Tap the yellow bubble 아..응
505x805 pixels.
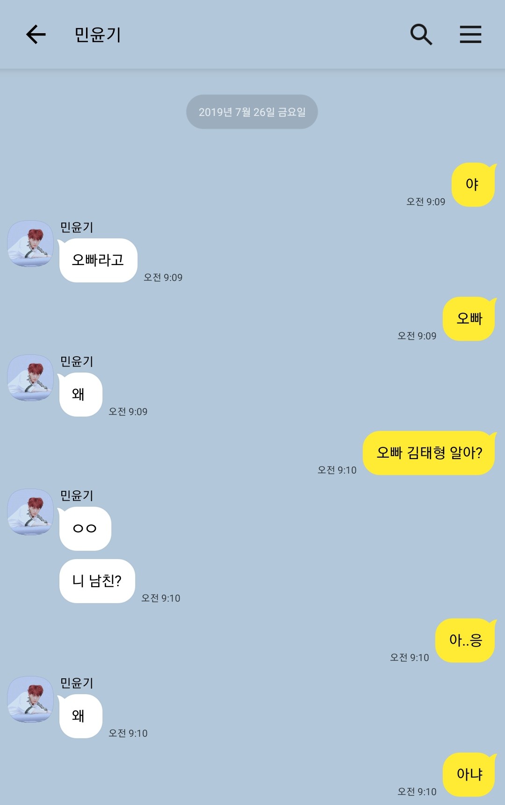(465, 640)
